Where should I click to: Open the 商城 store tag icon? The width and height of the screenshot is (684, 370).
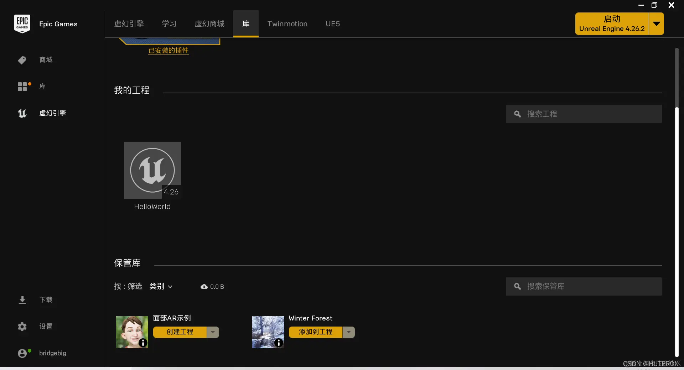click(22, 60)
